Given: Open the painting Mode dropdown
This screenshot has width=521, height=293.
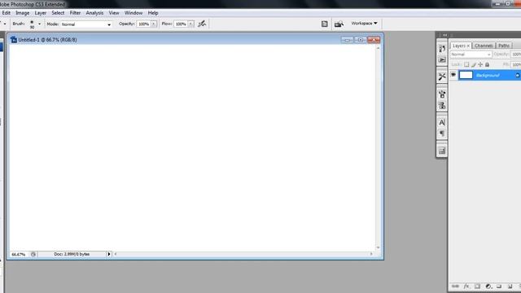Looking at the screenshot, I should tap(85, 24).
